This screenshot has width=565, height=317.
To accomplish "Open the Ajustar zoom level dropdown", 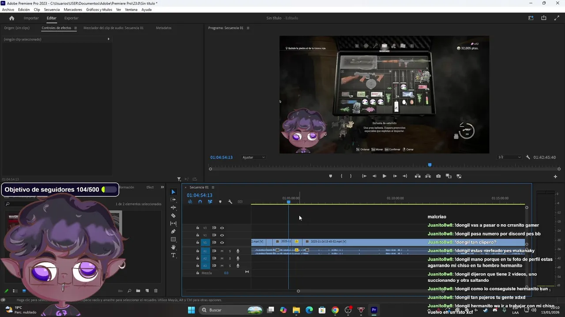I will click(254, 157).
